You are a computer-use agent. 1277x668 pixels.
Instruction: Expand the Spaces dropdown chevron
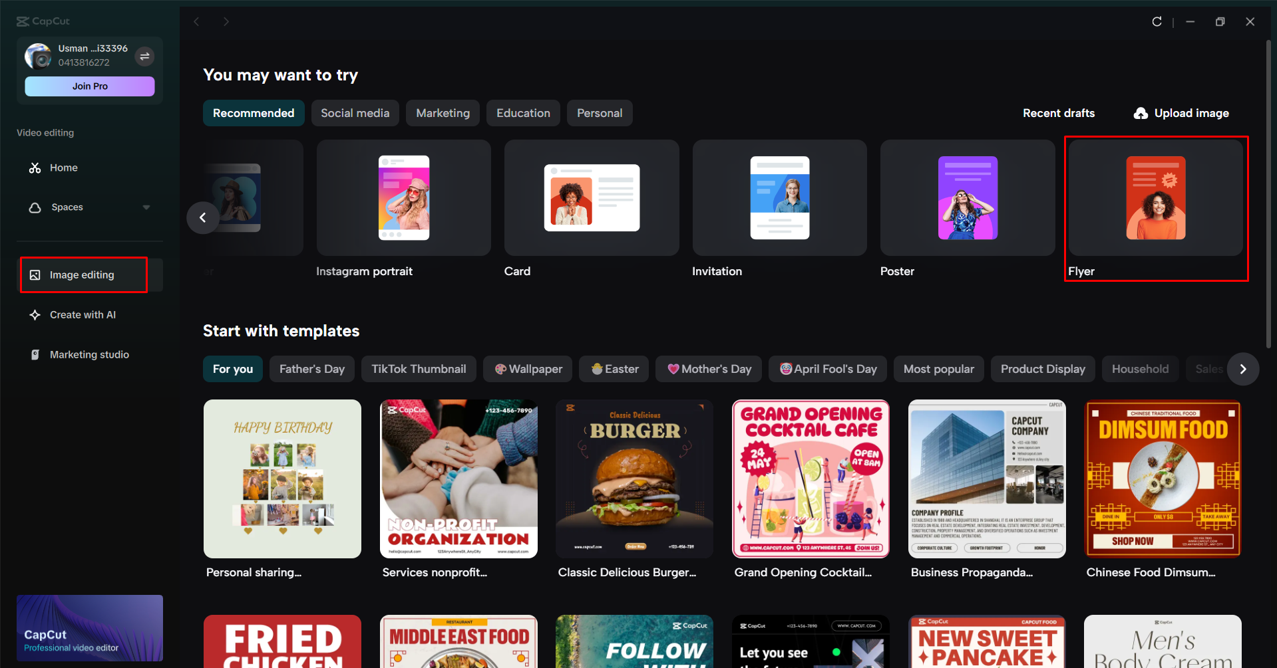pyautogui.click(x=146, y=207)
